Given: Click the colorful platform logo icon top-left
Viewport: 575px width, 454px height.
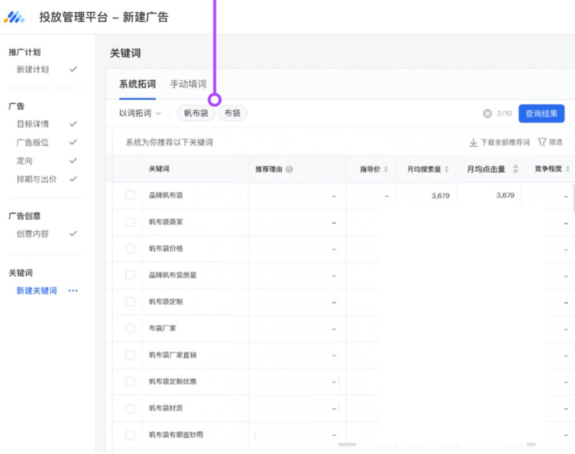Looking at the screenshot, I should coord(15,17).
